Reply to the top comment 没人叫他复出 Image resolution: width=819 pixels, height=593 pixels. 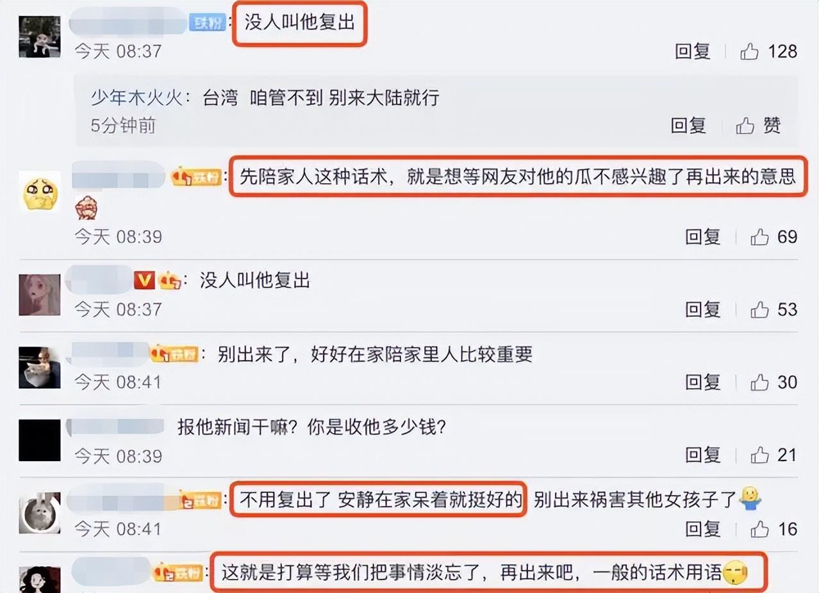(x=693, y=51)
